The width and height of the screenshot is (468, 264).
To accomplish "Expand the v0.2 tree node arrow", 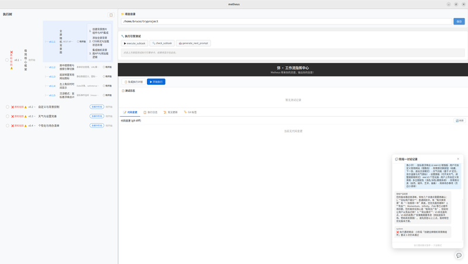I will [x=35, y=107].
